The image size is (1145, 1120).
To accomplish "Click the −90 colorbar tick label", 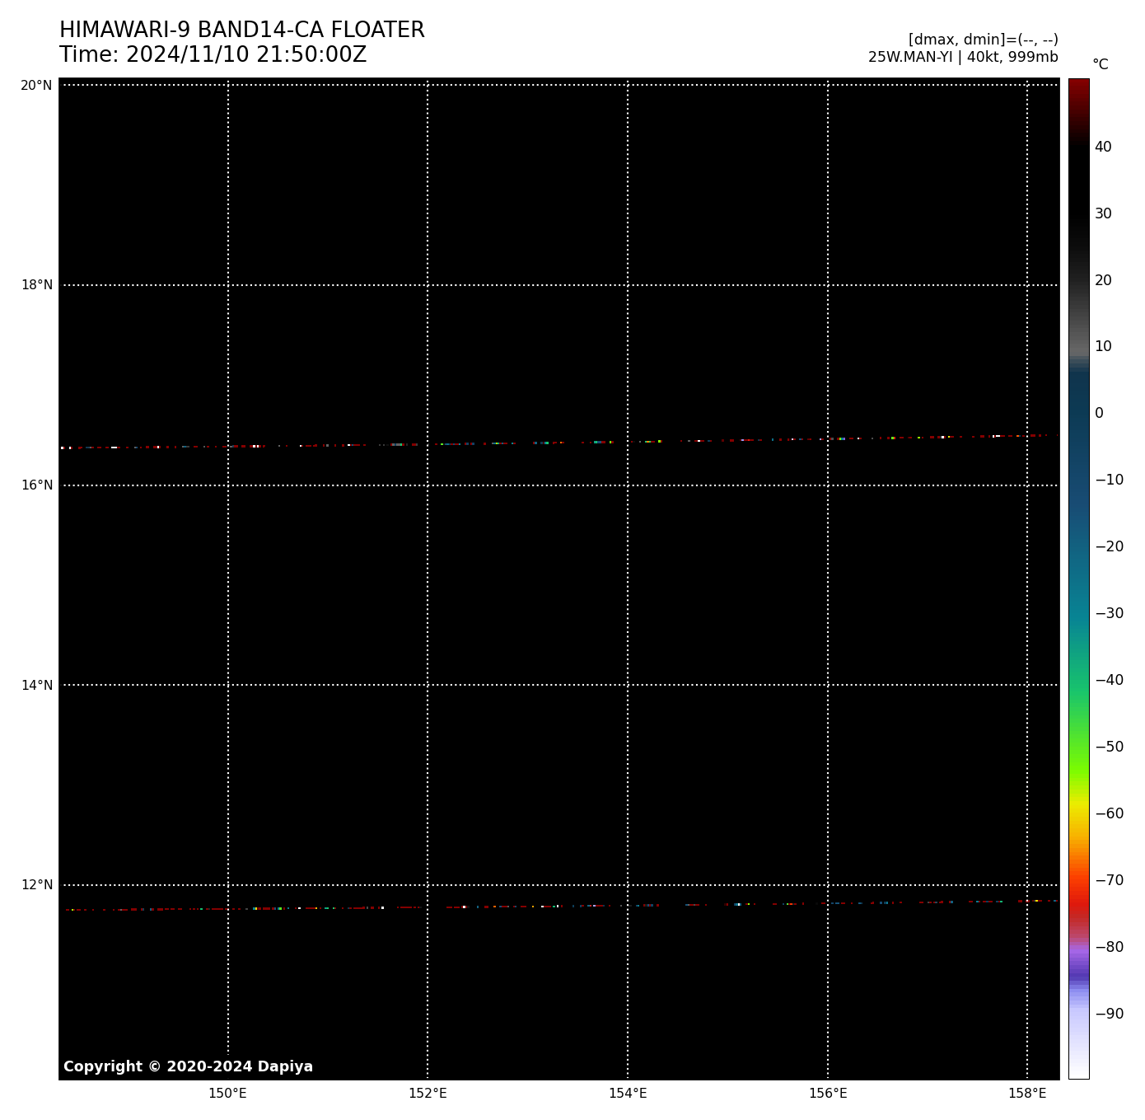I will click(x=1109, y=1014).
